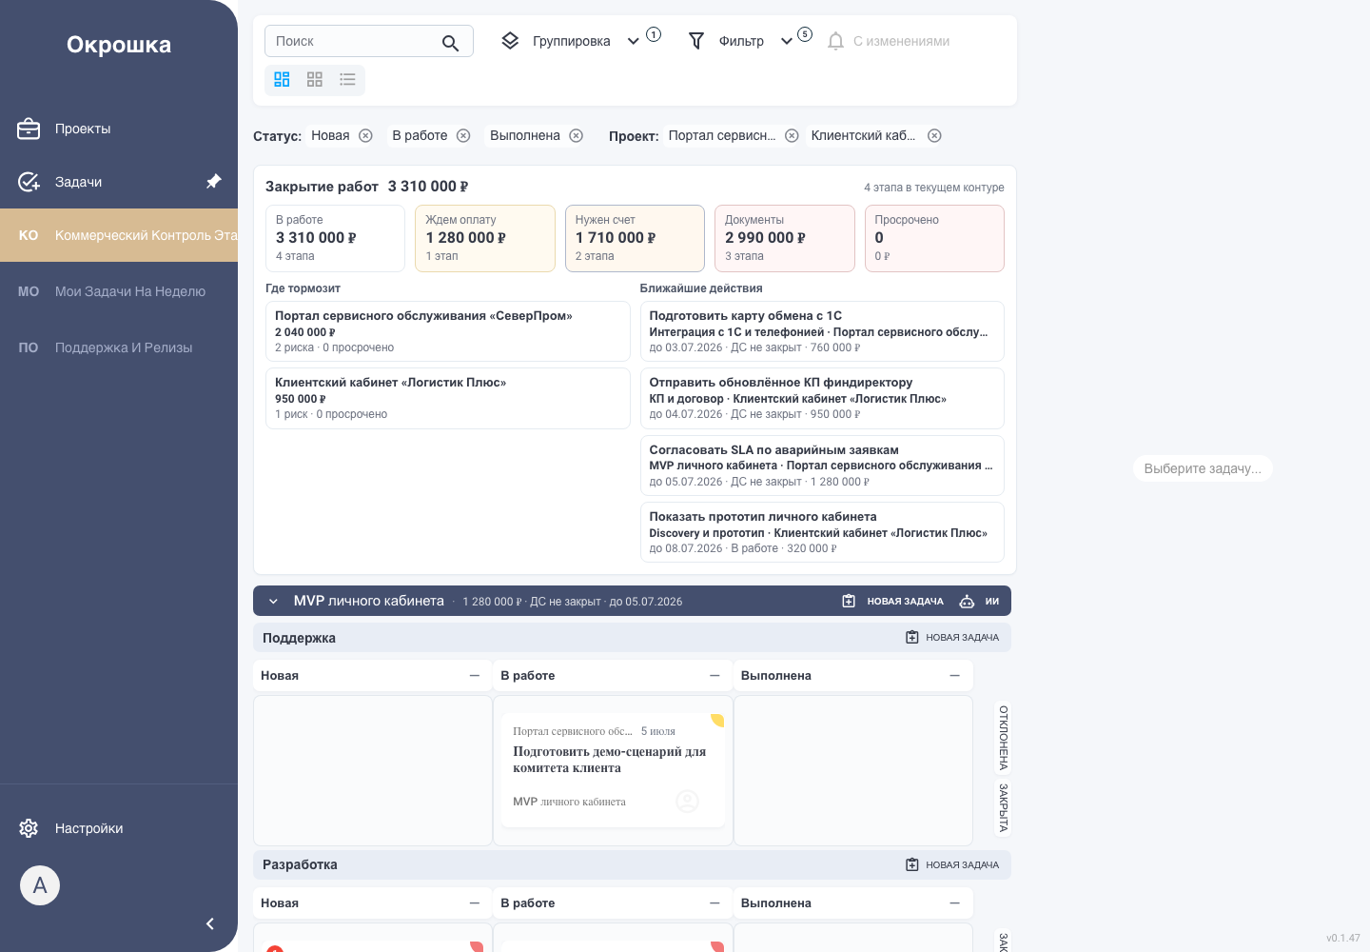This screenshot has width=1370, height=952.
Task: Click the grouping layers icon
Action: coord(510,41)
